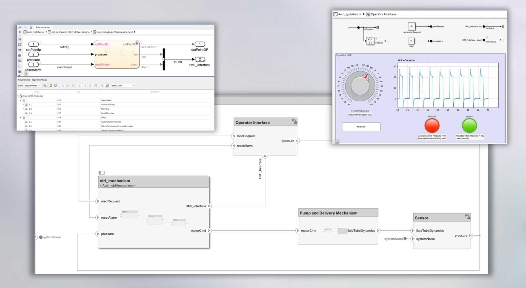
Task: Open the Select View dropdown
Action: click(122, 86)
